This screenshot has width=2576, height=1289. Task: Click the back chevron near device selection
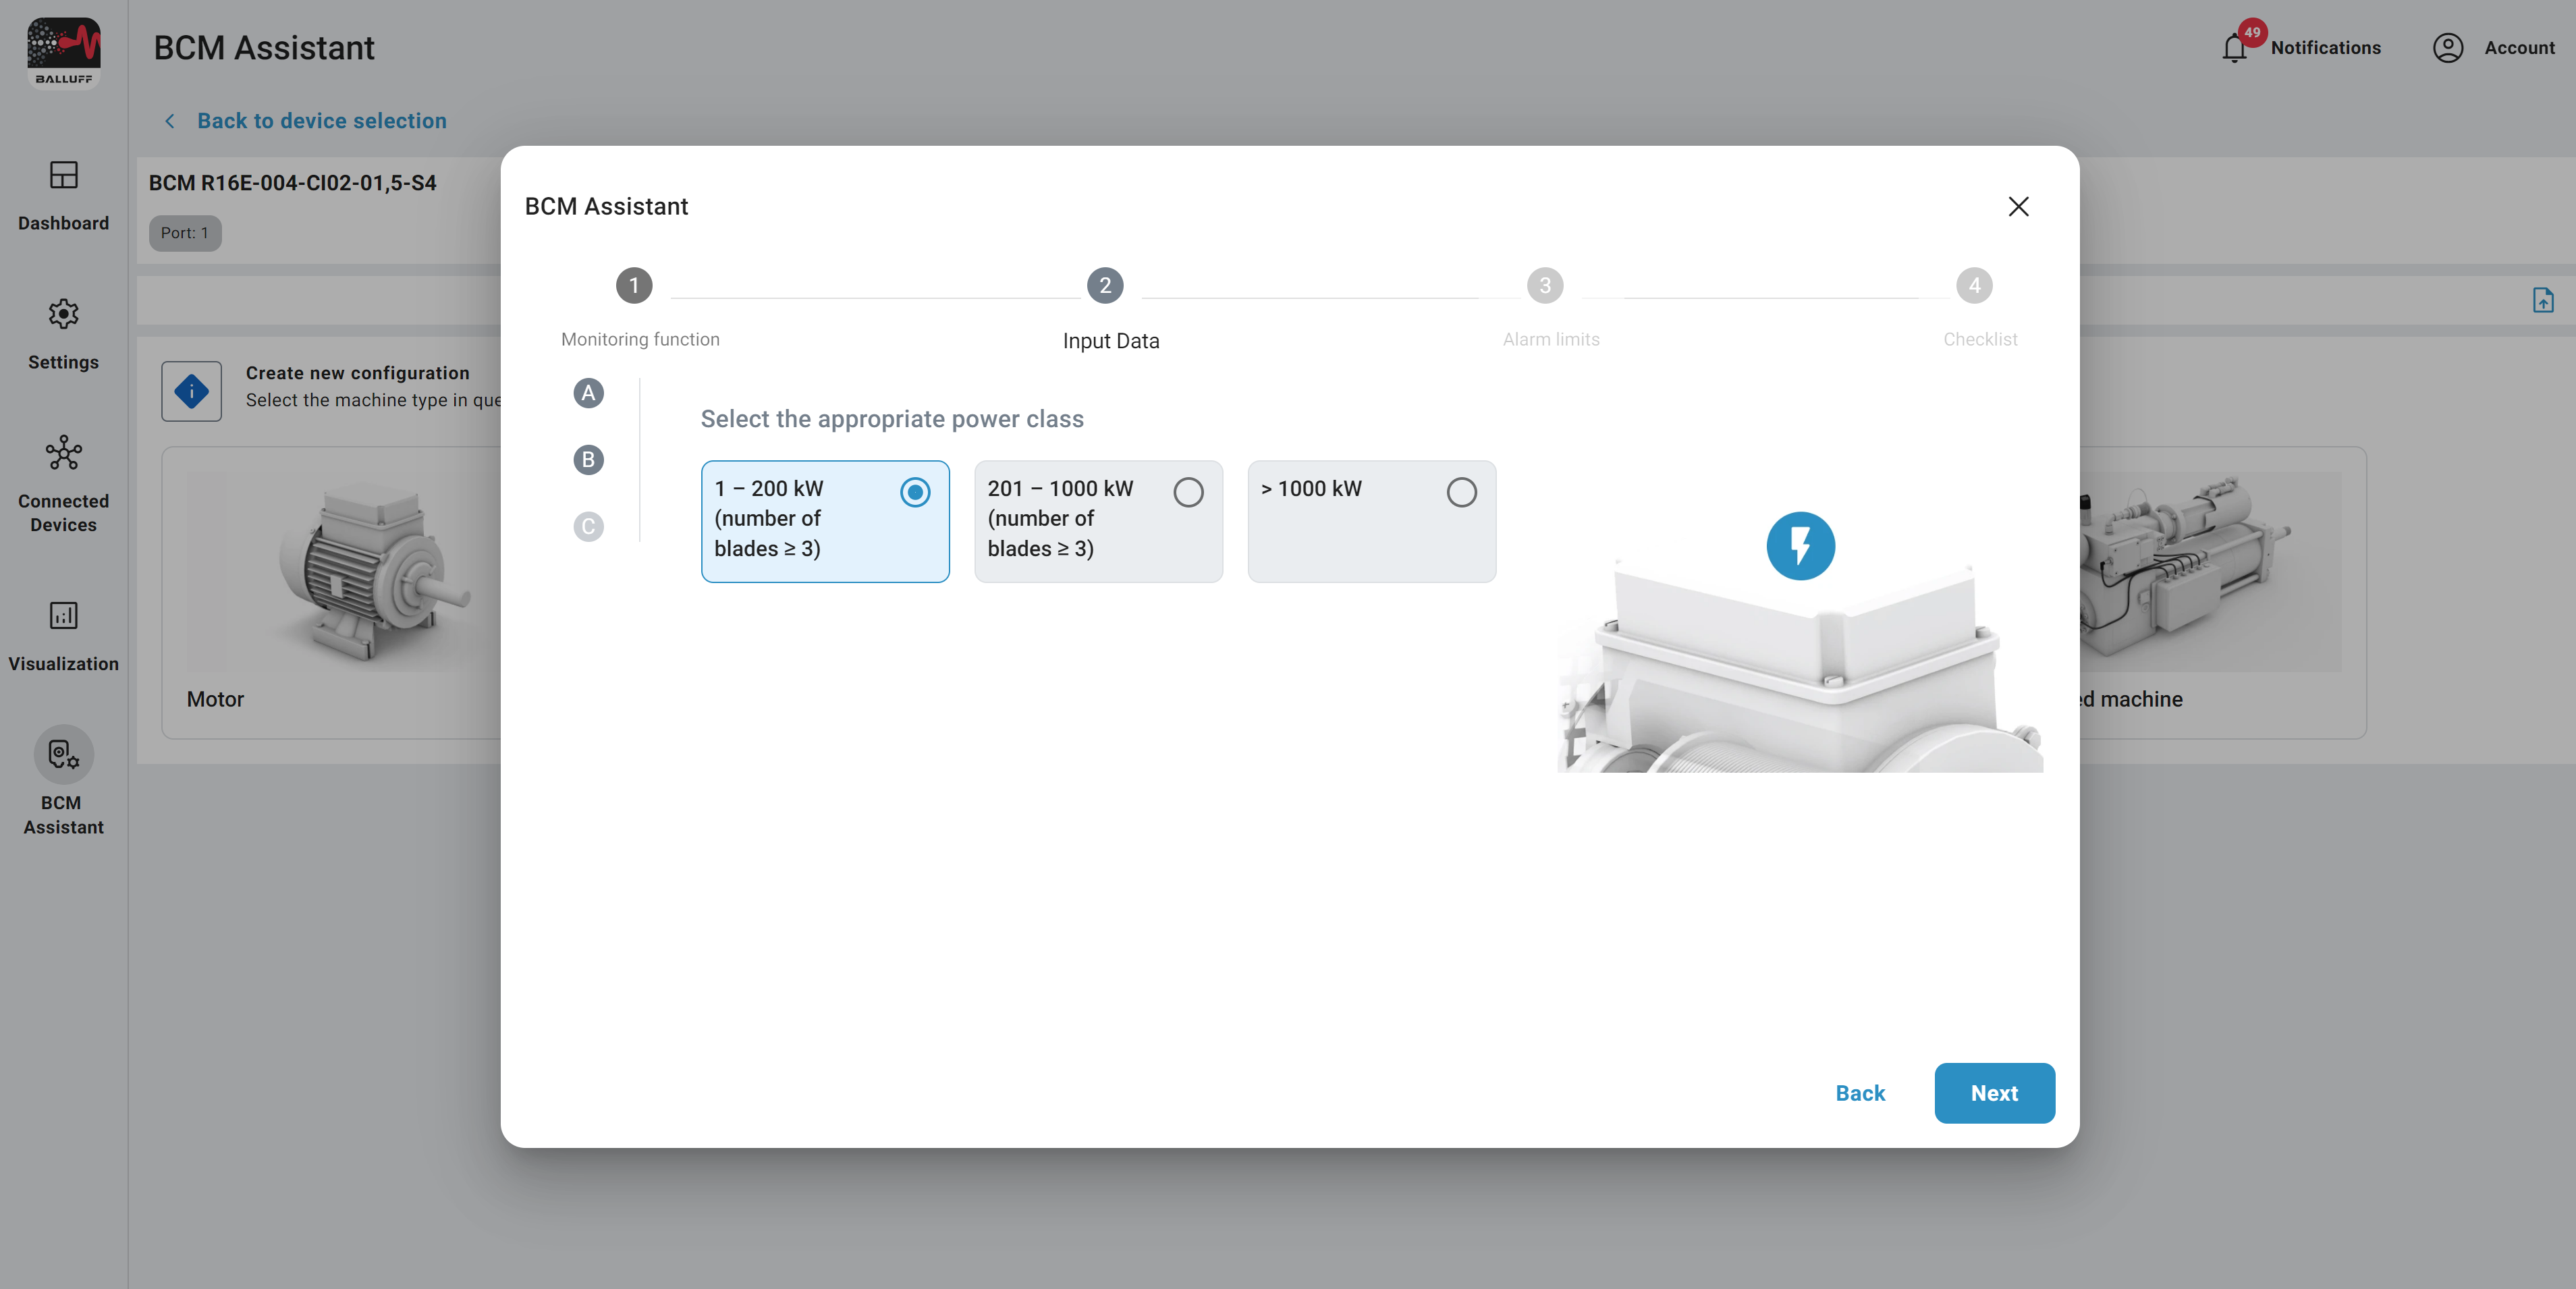coord(170,121)
